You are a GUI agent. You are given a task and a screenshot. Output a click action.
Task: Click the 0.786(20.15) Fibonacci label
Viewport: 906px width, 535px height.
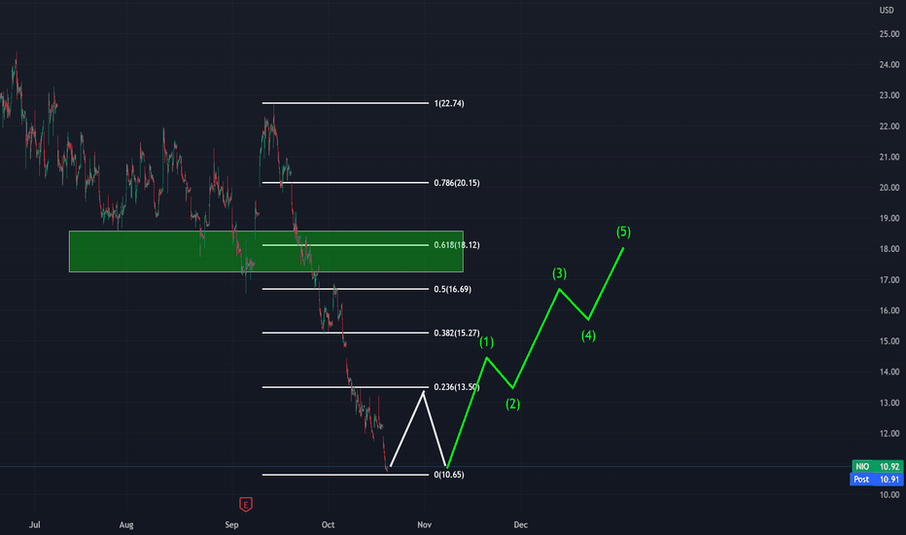(x=457, y=183)
